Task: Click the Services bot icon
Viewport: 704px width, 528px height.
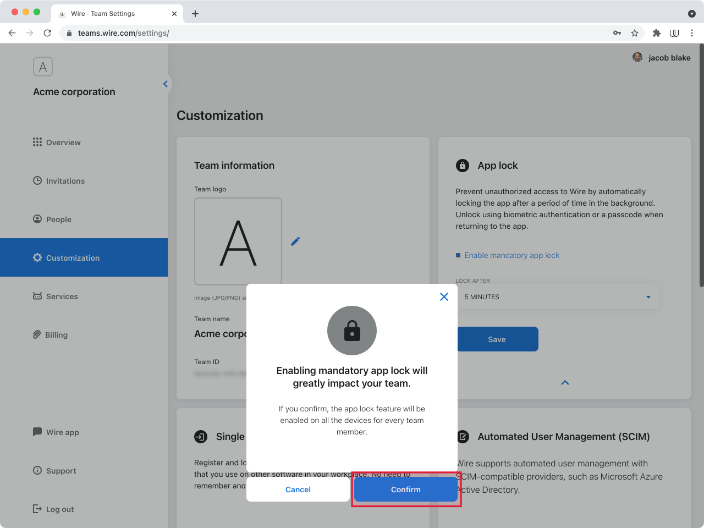Action: coord(37,296)
